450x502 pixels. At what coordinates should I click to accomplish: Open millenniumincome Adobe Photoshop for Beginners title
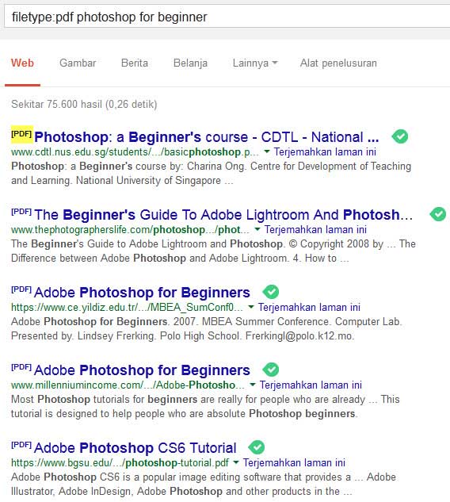(x=142, y=370)
